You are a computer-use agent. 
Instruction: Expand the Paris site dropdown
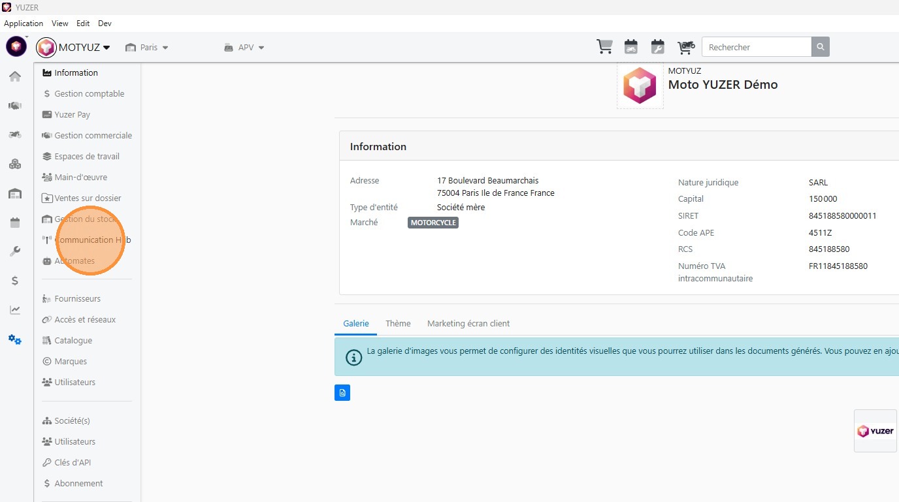pyautogui.click(x=147, y=47)
